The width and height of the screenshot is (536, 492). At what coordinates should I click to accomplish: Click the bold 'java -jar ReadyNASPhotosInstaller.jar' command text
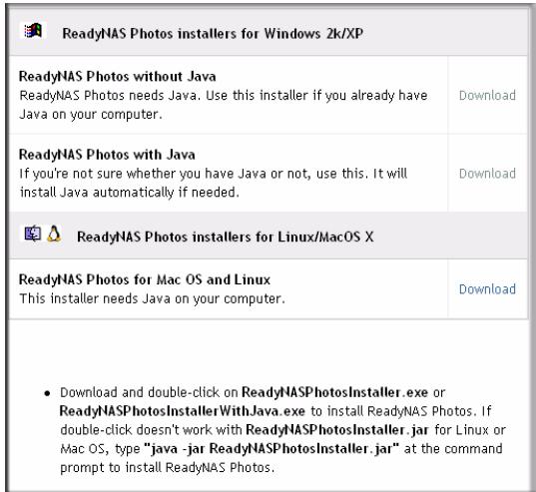[271, 448]
